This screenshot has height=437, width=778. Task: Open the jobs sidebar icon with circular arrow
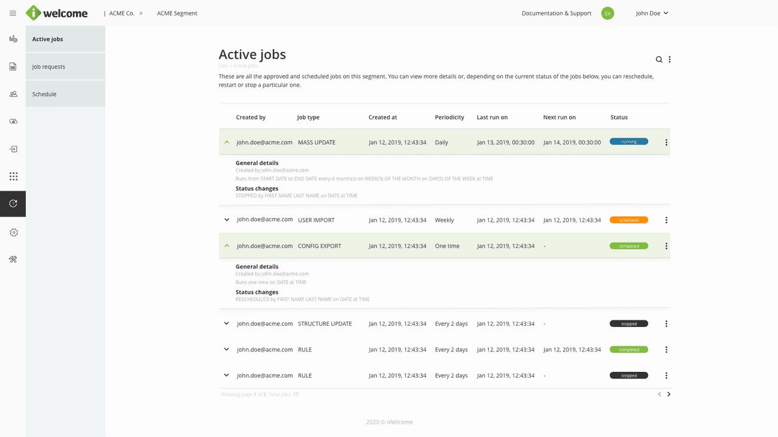pyautogui.click(x=13, y=204)
